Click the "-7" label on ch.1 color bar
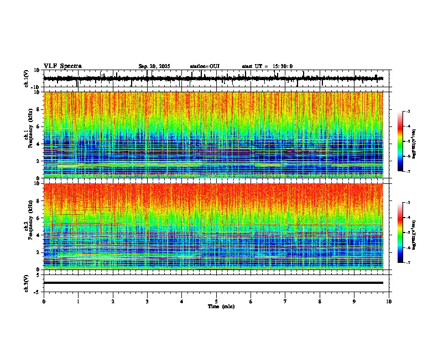 coord(408,171)
